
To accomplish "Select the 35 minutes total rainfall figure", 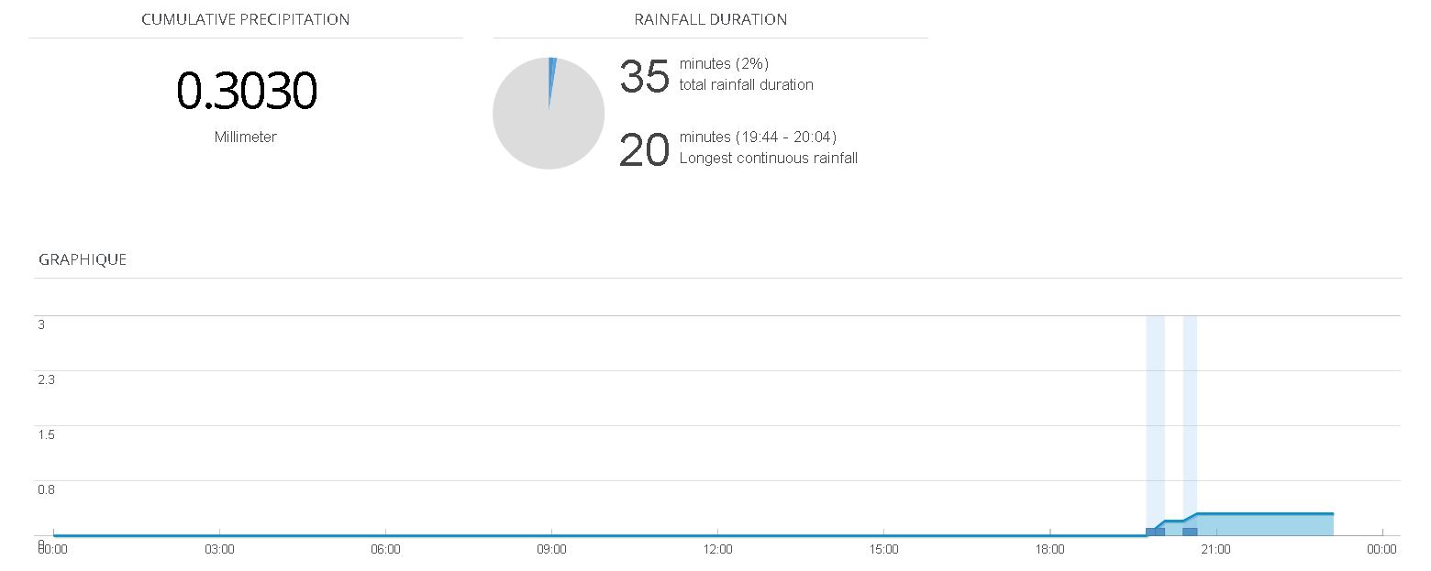I will (644, 77).
